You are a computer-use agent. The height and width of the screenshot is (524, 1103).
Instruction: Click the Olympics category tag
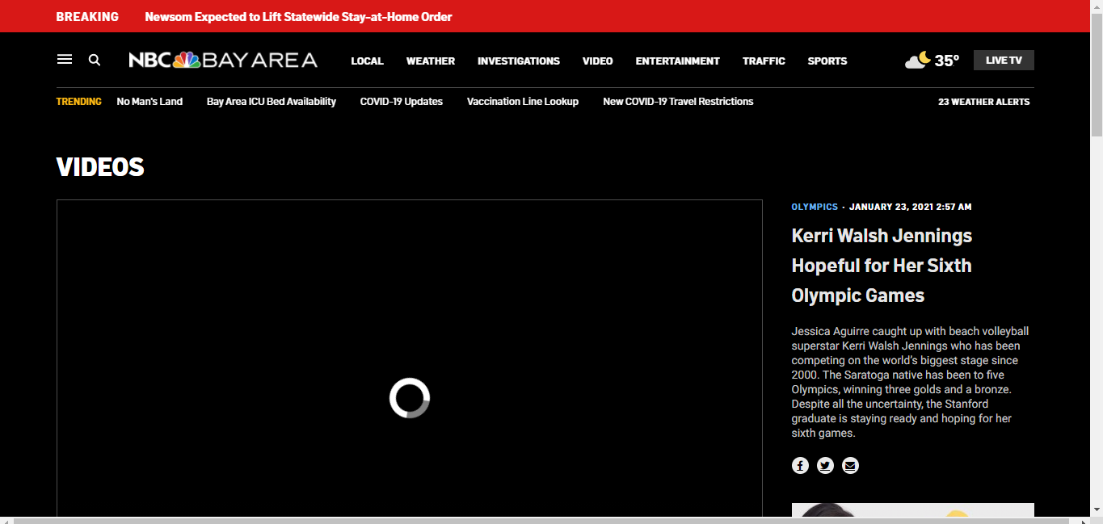click(815, 207)
